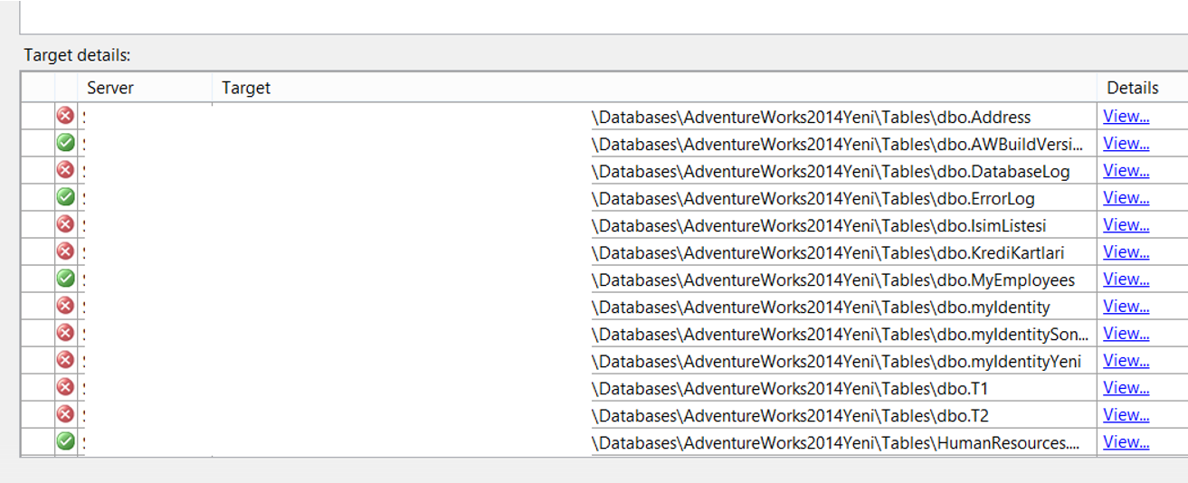
Task: Open View details link for dbo.T2
Action: (x=1126, y=415)
